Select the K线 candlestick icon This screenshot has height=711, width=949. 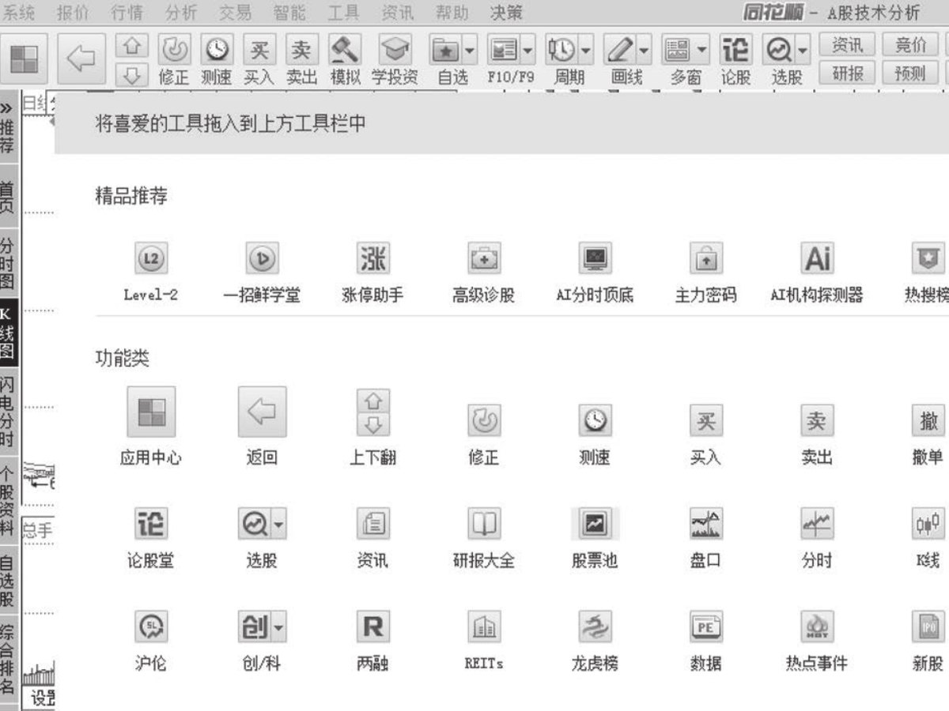coord(928,524)
